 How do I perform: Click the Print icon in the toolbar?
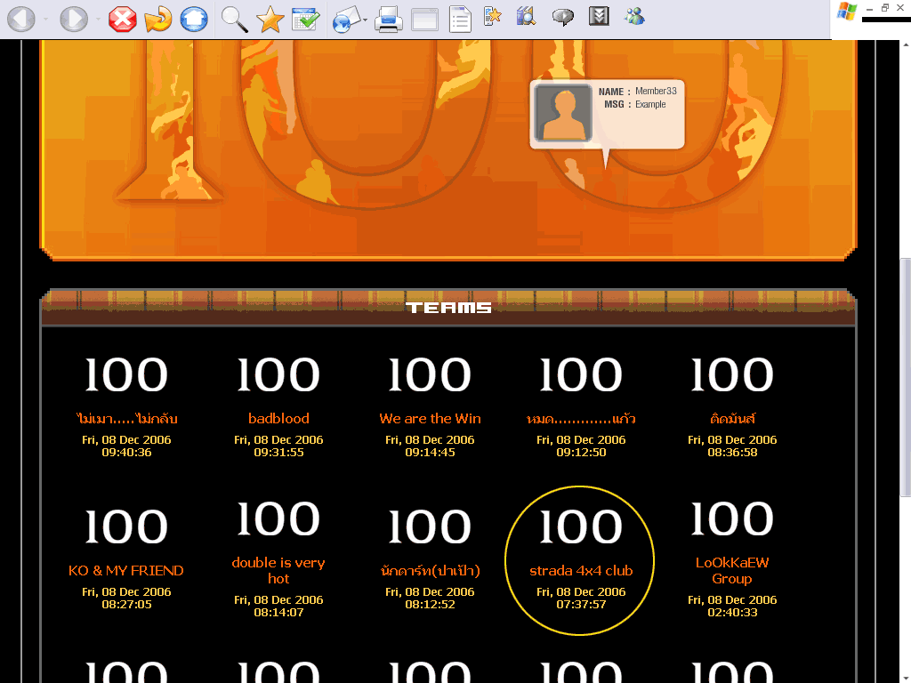coord(389,19)
